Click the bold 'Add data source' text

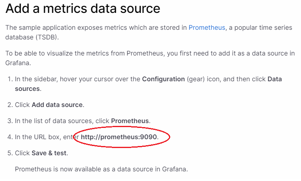click(x=57, y=105)
